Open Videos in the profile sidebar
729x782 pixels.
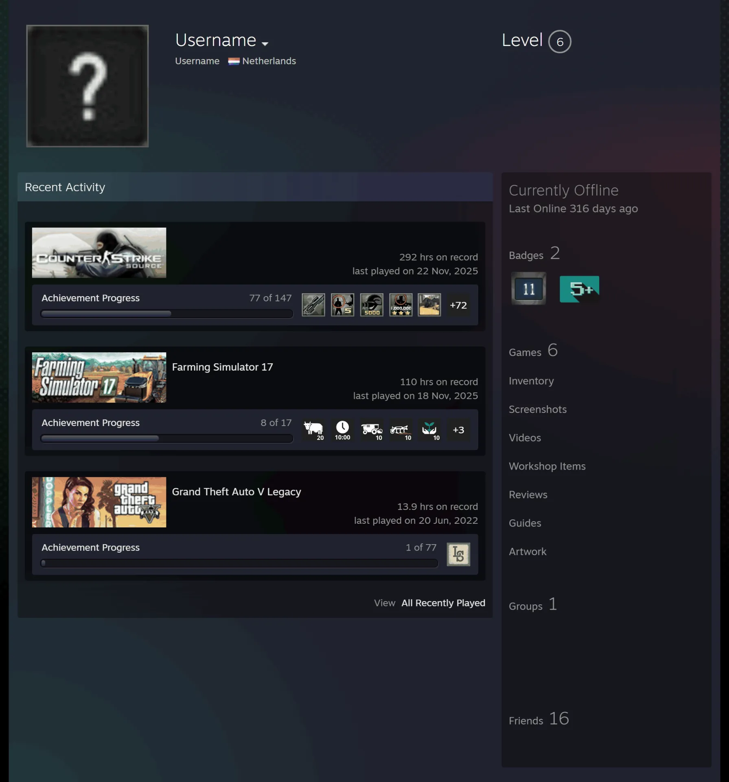point(525,438)
